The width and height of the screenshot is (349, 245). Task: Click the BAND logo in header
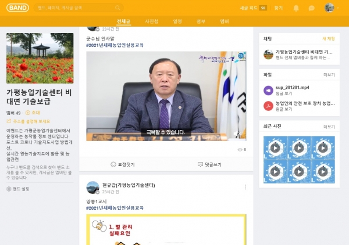pos(17,8)
